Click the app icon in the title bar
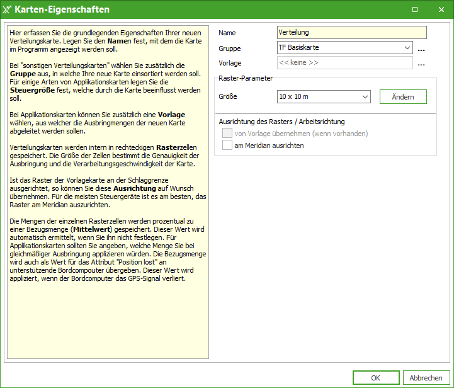Screen dimensions: 454x388 (x=8, y=9)
